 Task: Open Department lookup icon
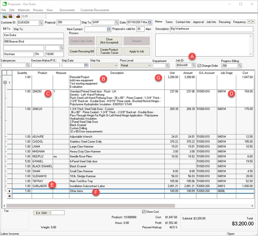[x=167, y=66]
